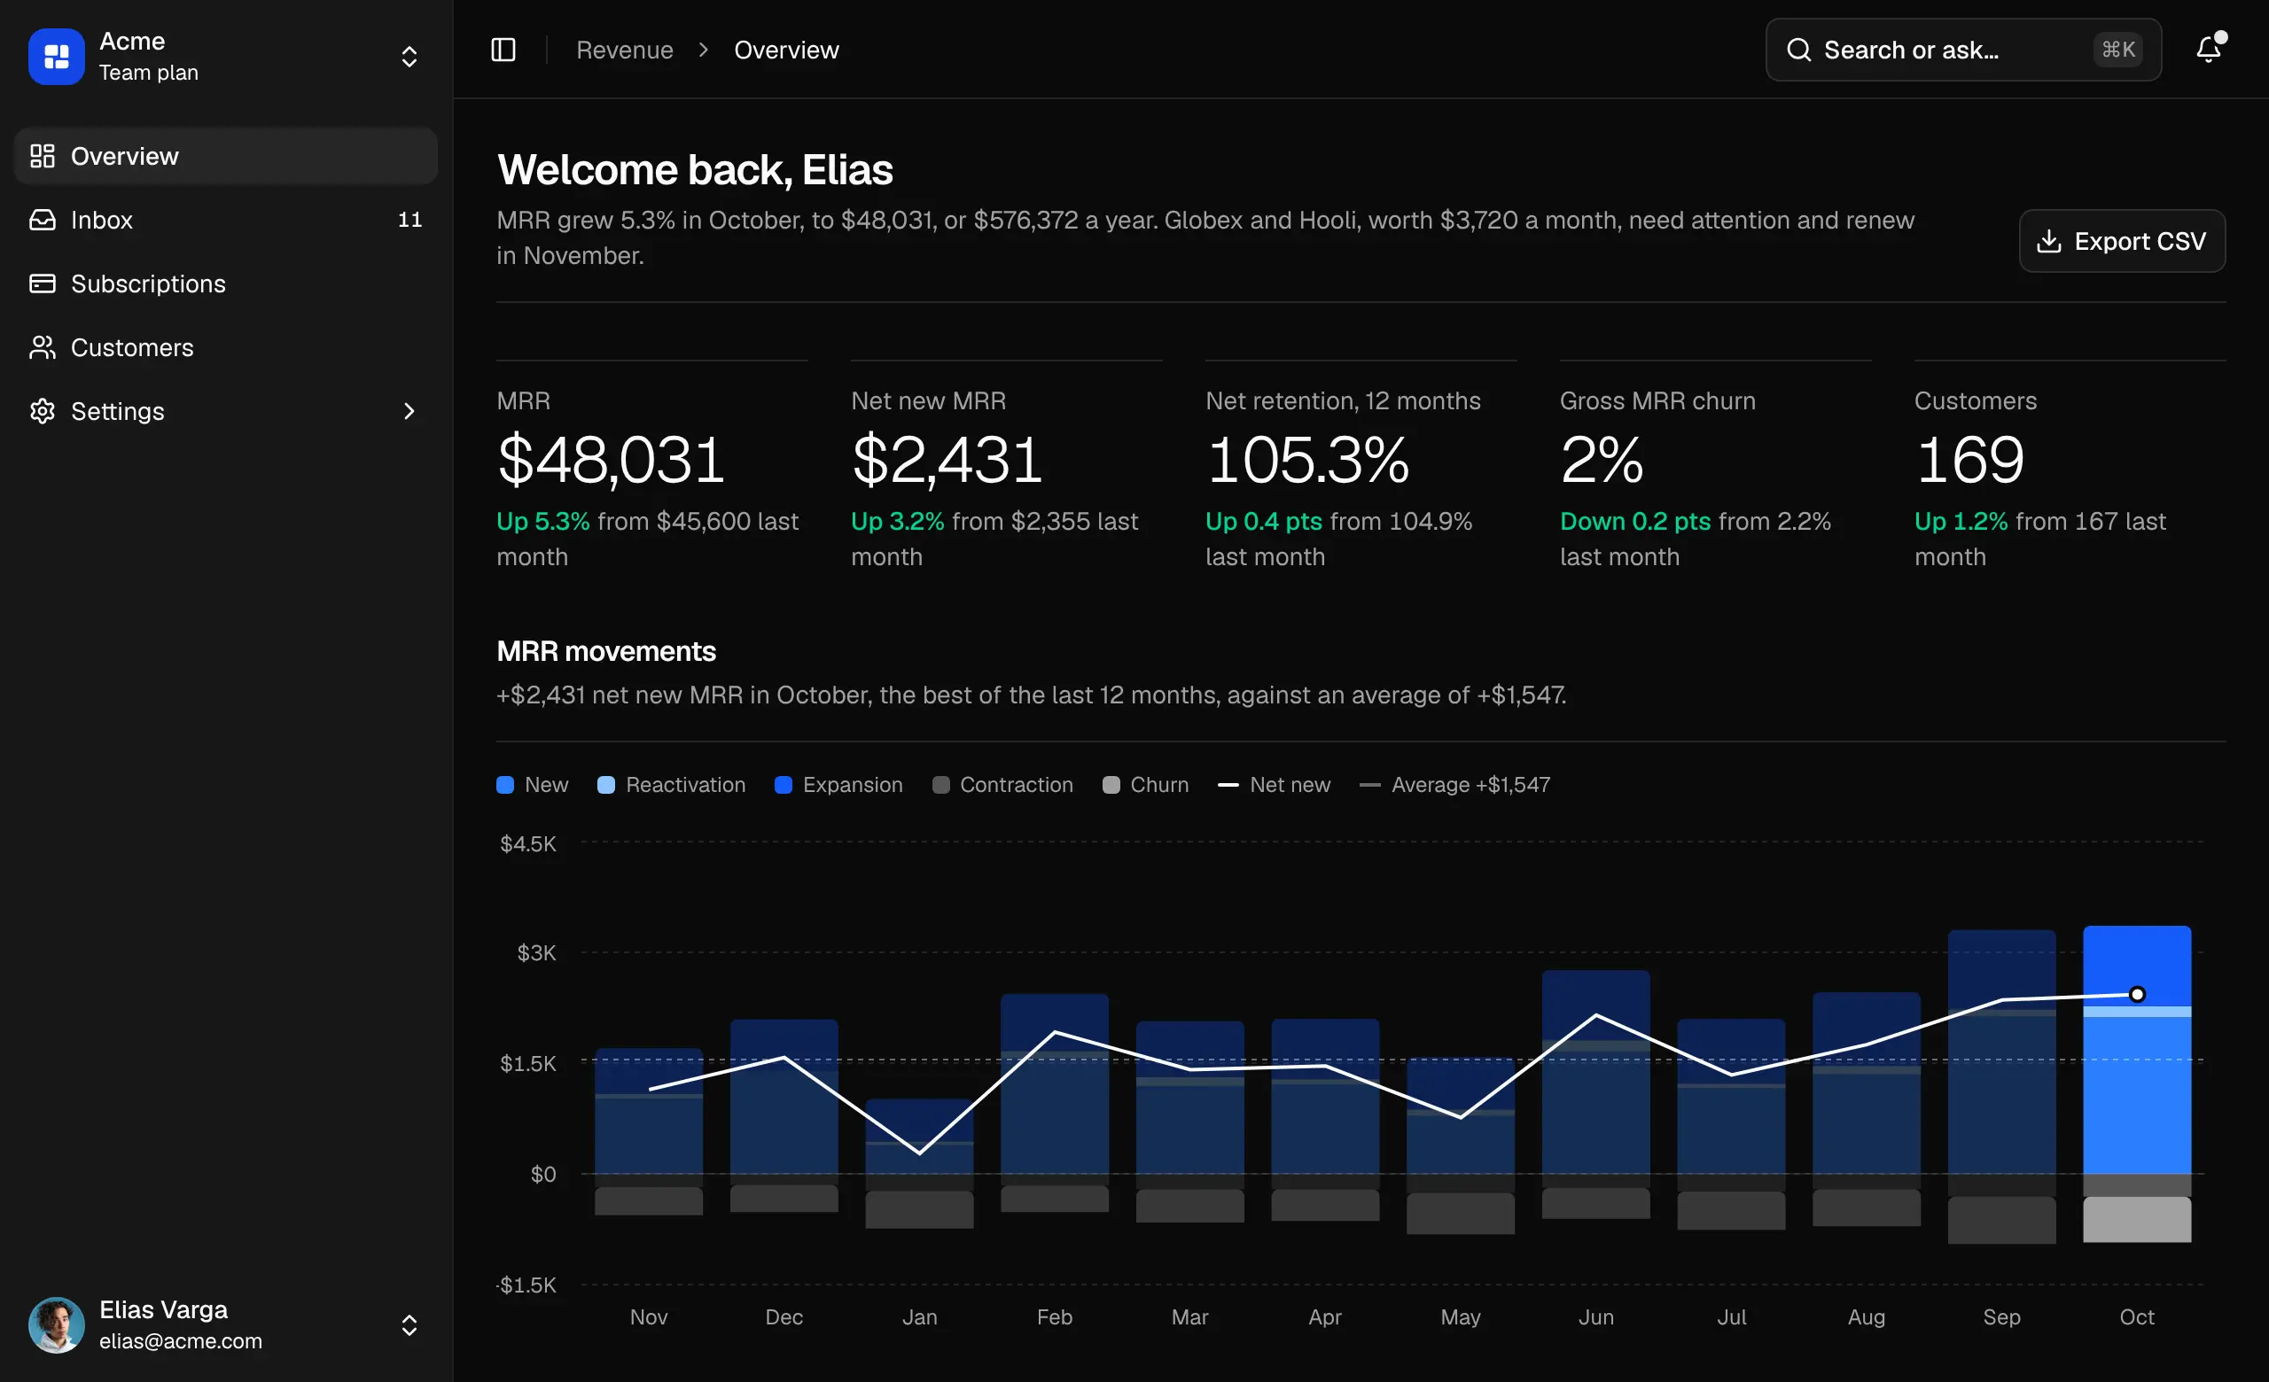Click the Settings gear icon

43,410
